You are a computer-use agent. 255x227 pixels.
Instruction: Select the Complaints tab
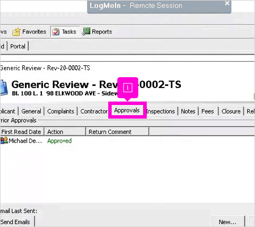61,111
